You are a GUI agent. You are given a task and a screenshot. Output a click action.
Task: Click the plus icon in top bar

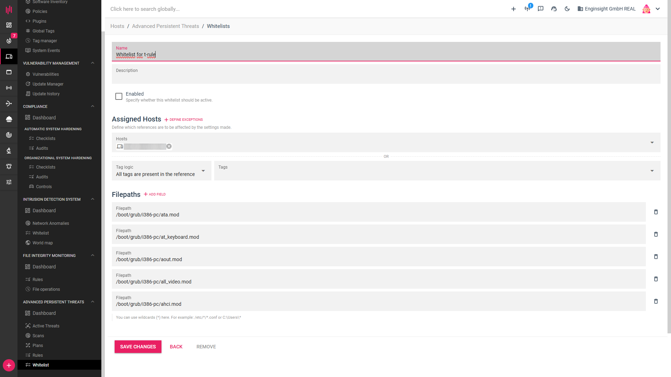[x=513, y=9]
